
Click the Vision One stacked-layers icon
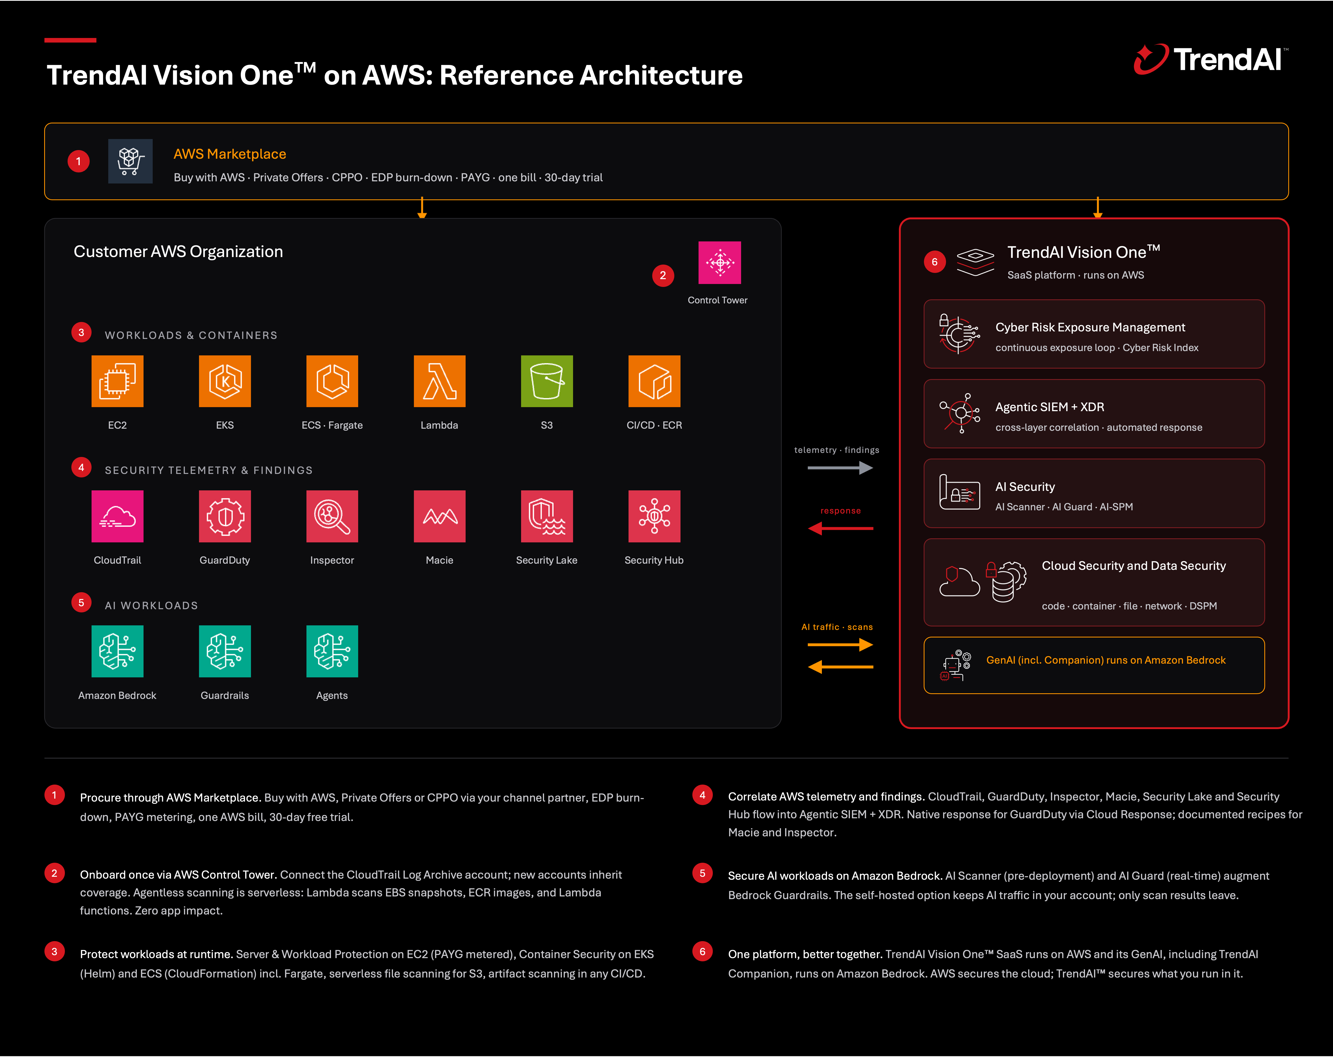975,262
